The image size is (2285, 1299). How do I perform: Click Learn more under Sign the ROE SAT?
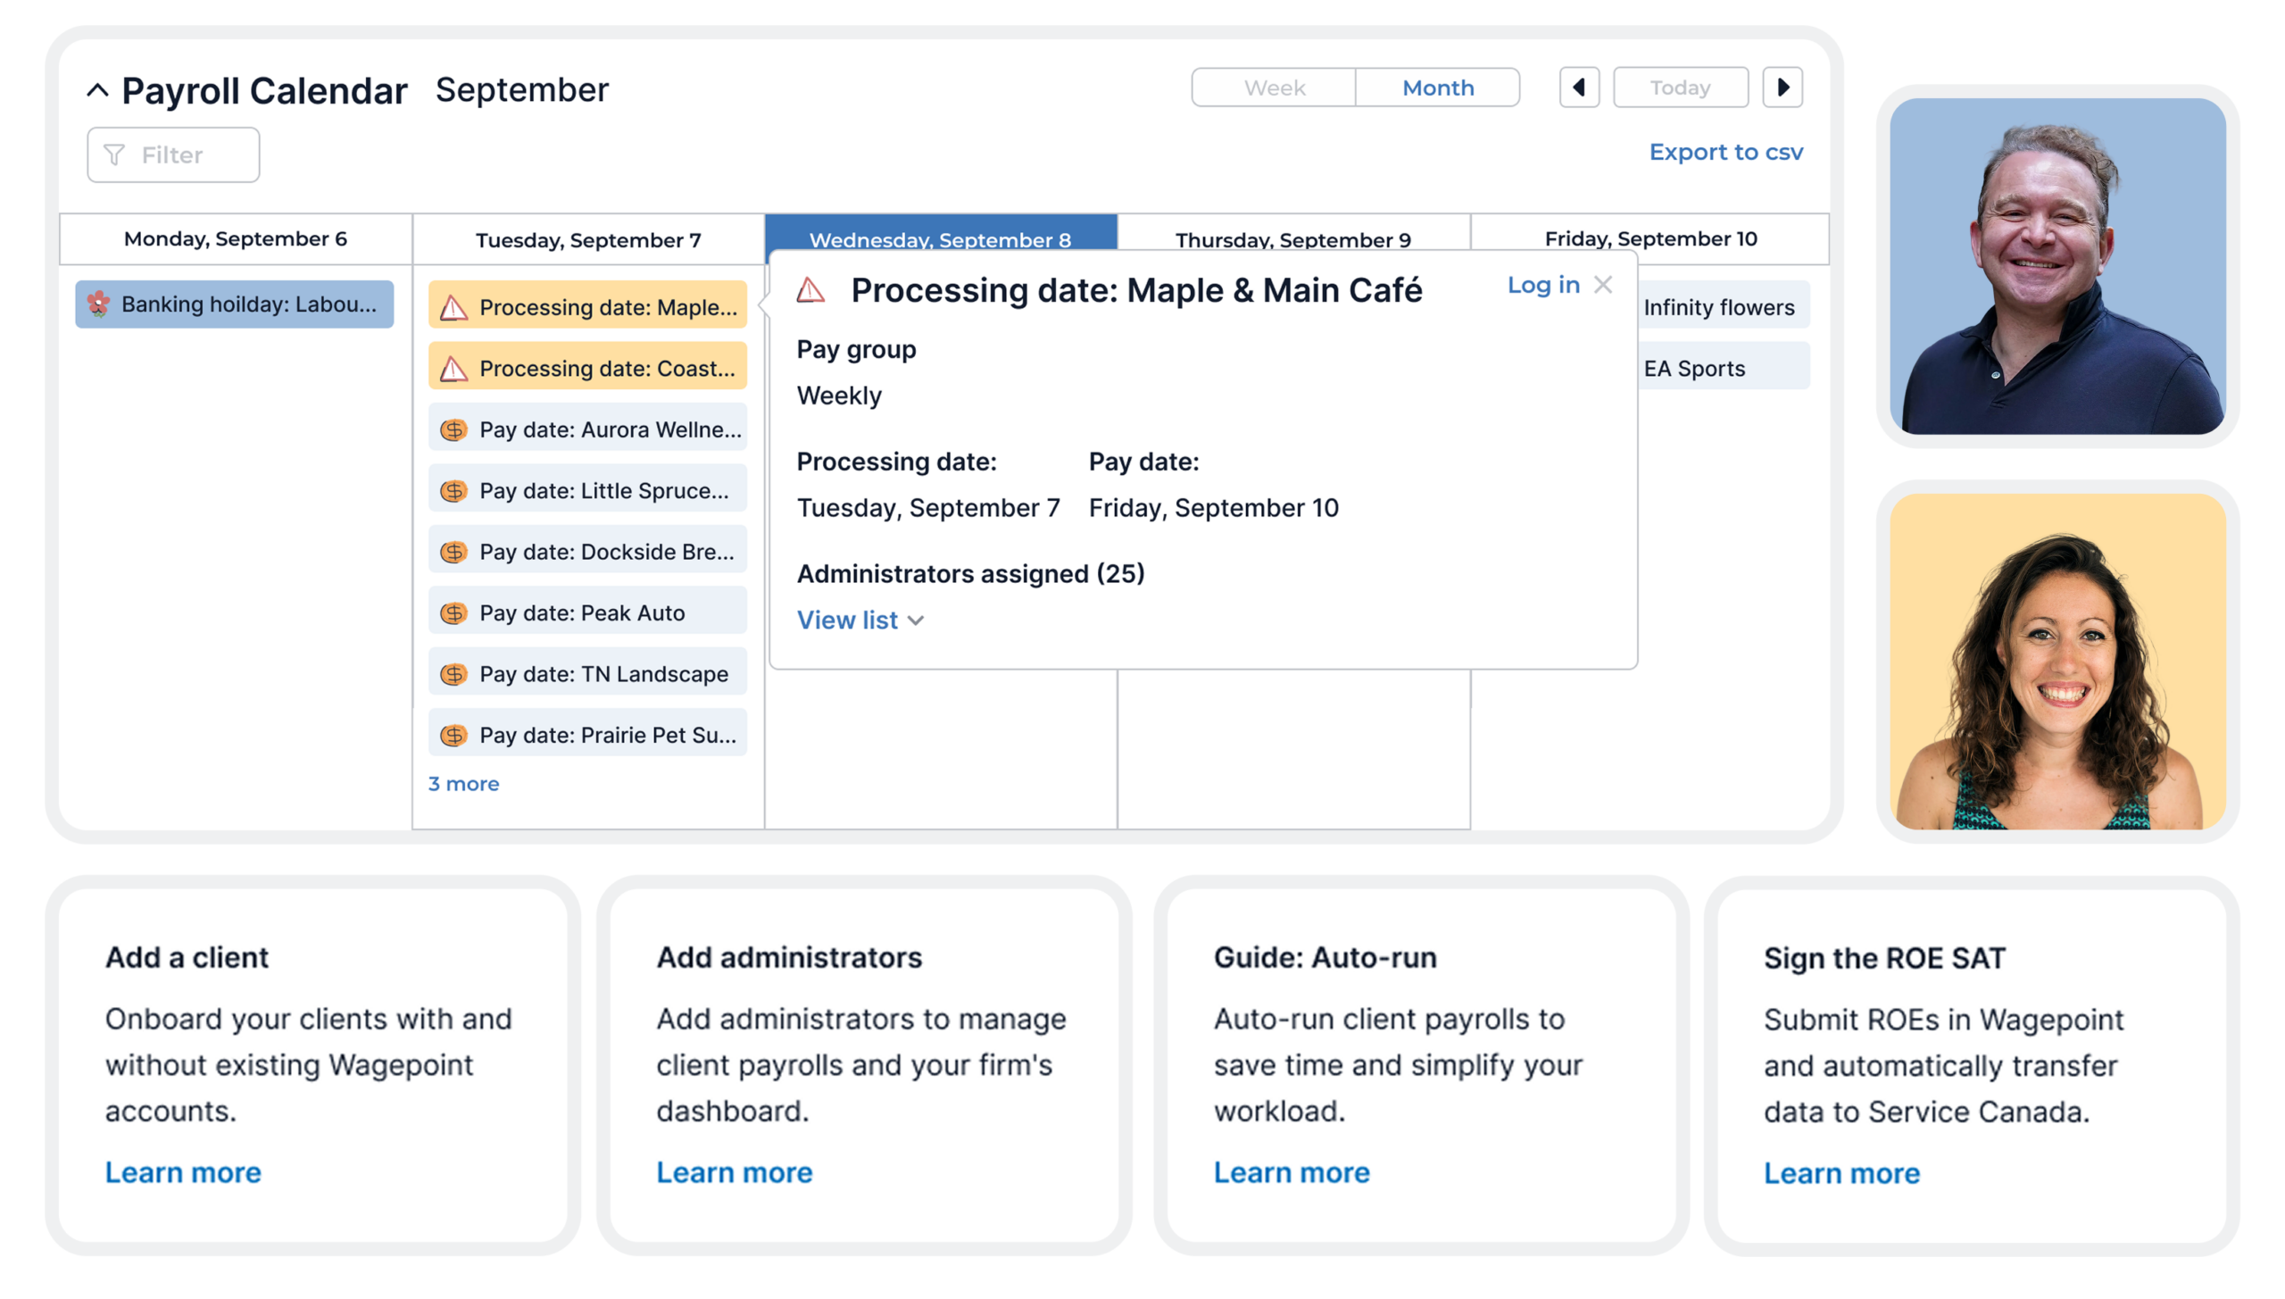[x=1840, y=1172]
